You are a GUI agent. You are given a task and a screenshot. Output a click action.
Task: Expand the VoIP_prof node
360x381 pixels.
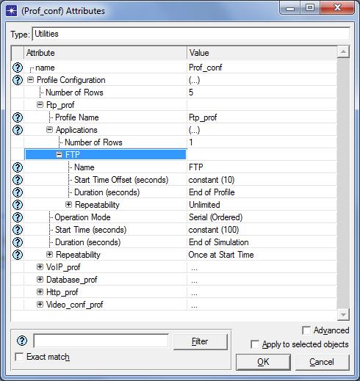coord(40,267)
